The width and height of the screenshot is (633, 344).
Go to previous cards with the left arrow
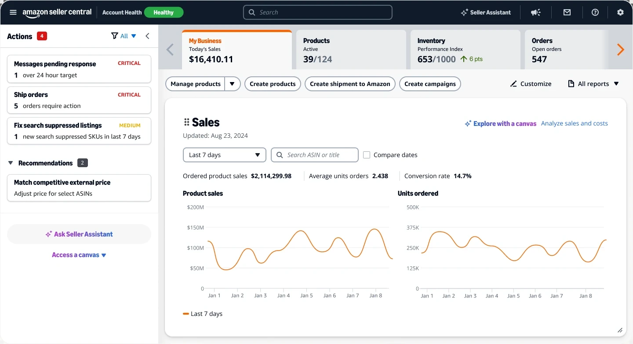click(x=170, y=50)
